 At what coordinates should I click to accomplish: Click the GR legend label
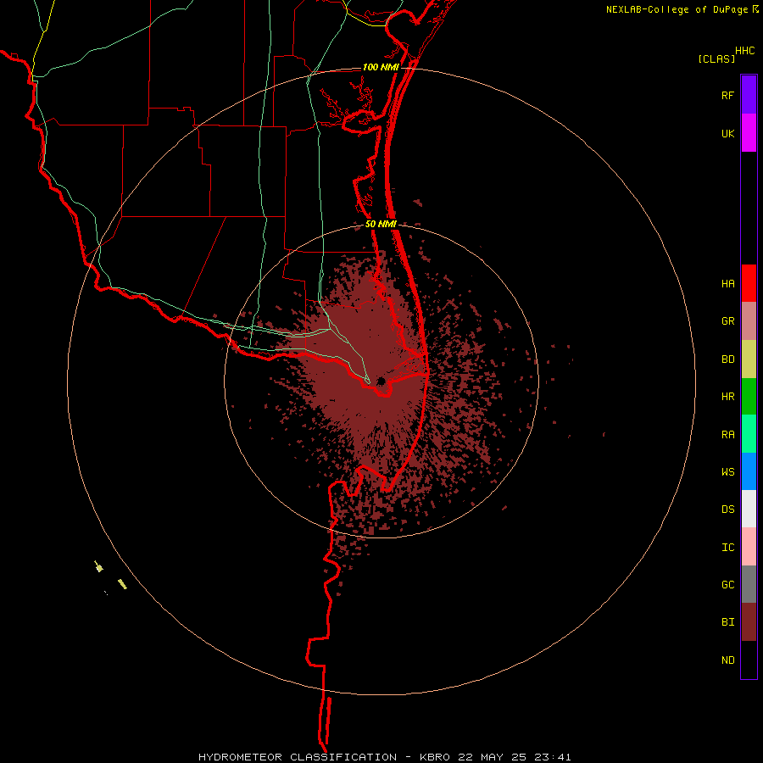pyautogui.click(x=727, y=321)
